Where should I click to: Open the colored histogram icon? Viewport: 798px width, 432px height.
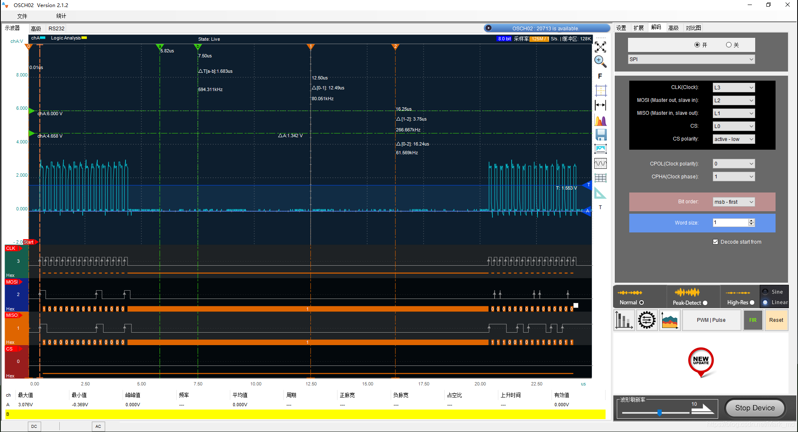point(601,121)
